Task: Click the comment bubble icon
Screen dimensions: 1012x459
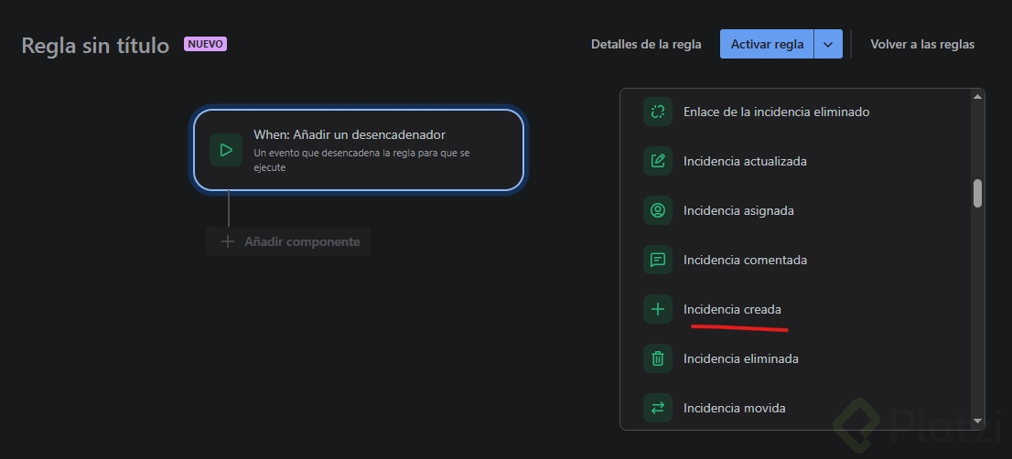Action: (657, 261)
